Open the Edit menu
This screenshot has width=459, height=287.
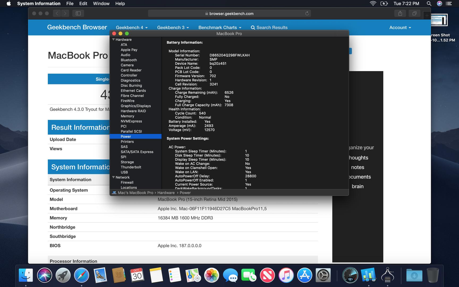pyautogui.click(x=83, y=3)
